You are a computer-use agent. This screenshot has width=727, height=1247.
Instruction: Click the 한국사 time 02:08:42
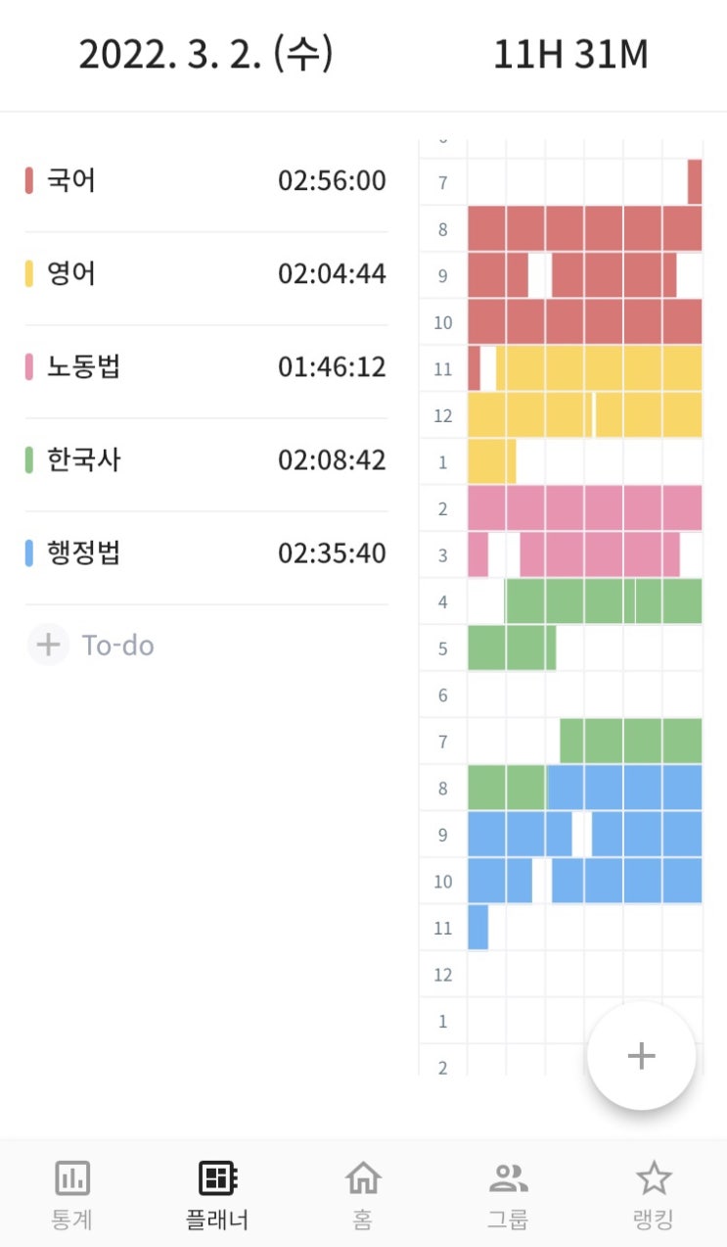[x=332, y=460]
